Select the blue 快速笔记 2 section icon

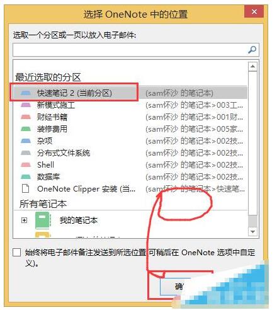click(x=26, y=93)
